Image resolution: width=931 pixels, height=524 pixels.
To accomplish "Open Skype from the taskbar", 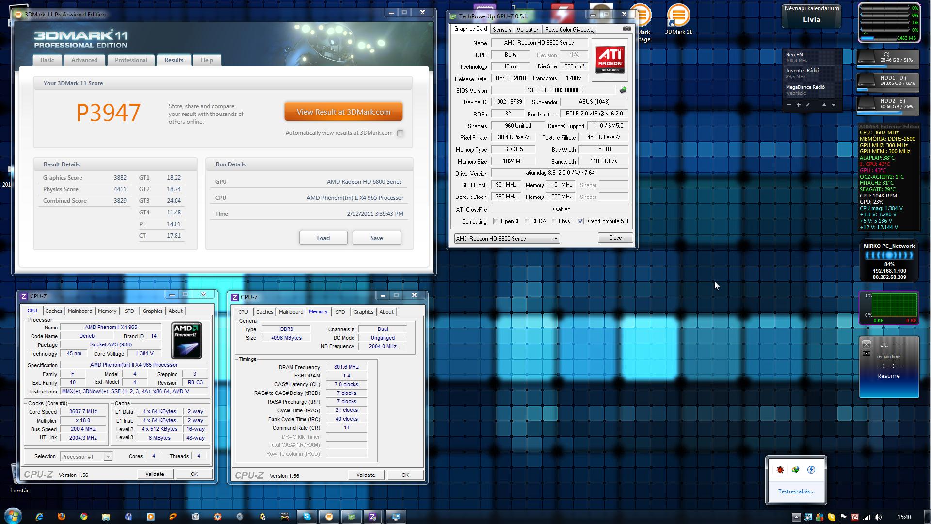I will pyautogui.click(x=307, y=517).
